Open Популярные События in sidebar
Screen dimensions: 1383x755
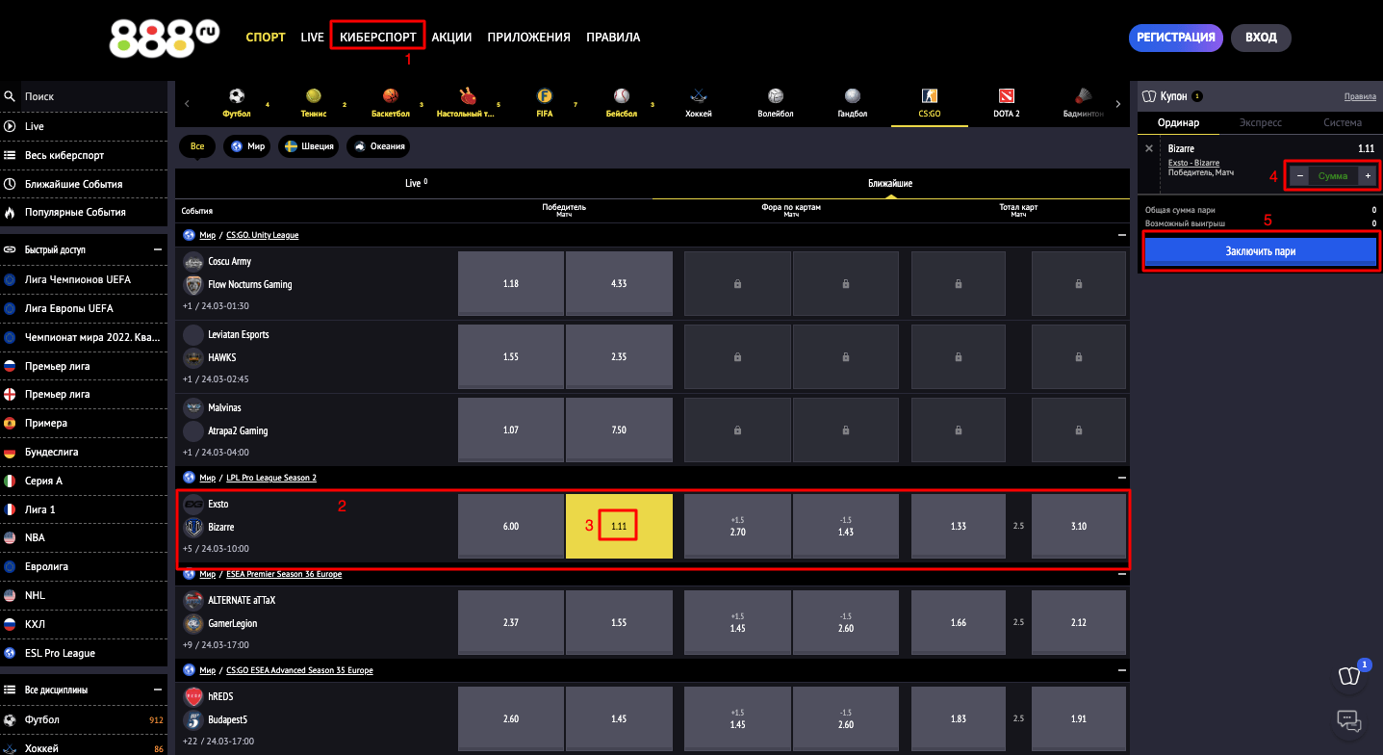pos(84,212)
